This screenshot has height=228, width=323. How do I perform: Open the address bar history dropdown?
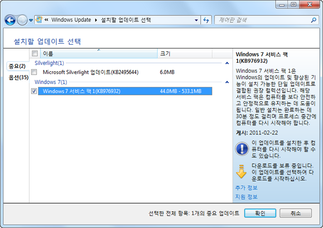tap(196, 20)
